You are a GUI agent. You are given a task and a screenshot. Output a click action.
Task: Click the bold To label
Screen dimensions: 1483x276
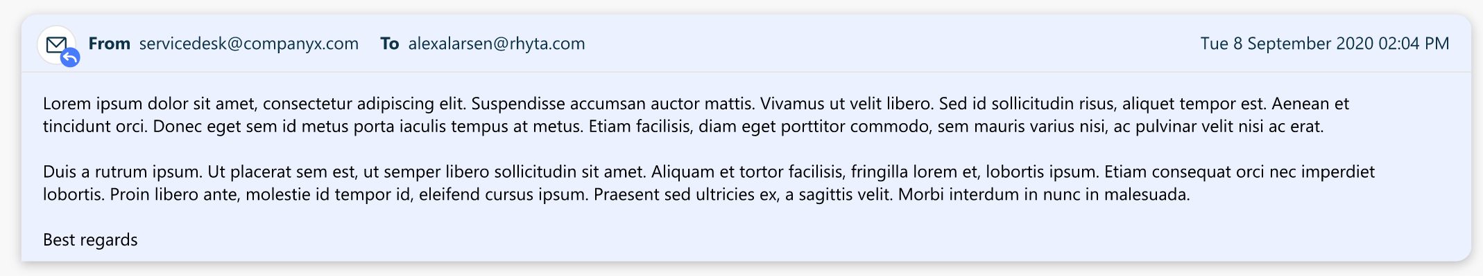(x=390, y=44)
